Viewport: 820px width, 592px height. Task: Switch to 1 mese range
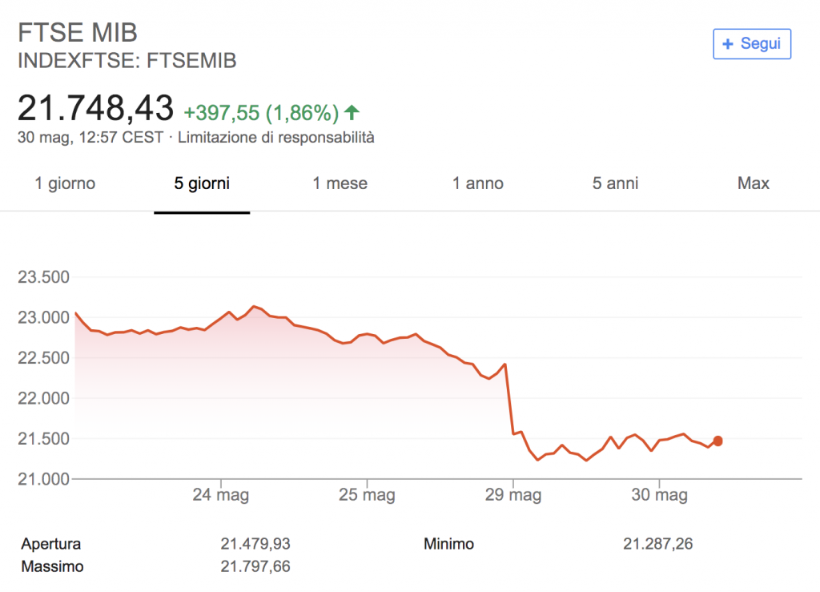click(340, 183)
